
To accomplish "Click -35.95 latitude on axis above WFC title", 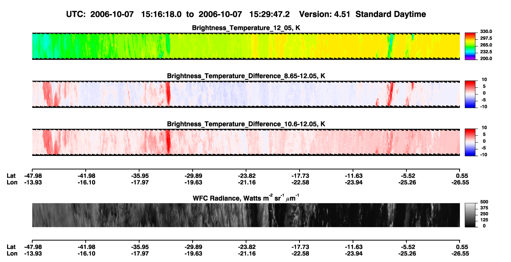I will point(140,176).
